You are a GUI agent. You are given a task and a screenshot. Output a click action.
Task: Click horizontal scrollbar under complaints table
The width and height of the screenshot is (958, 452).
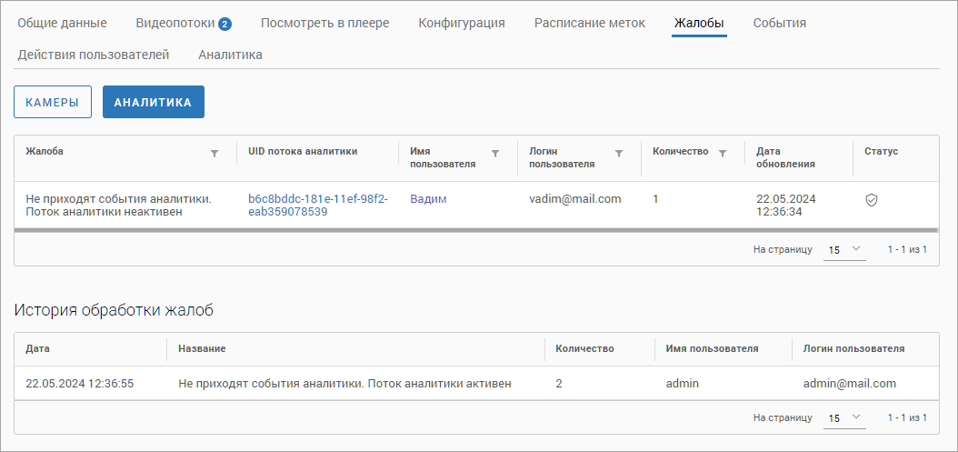tap(469, 230)
